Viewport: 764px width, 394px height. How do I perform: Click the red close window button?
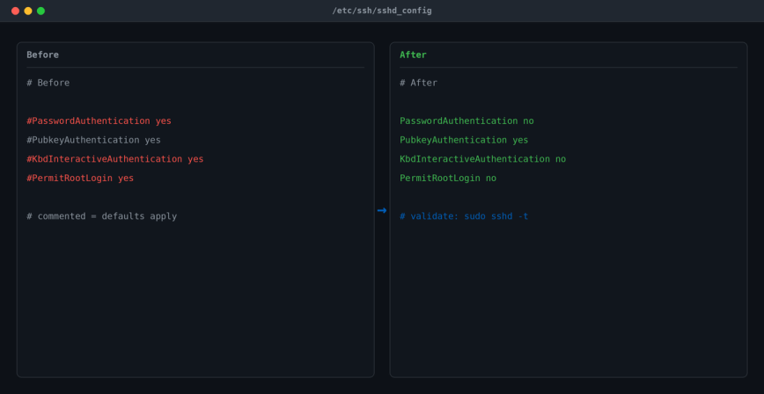point(15,11)
